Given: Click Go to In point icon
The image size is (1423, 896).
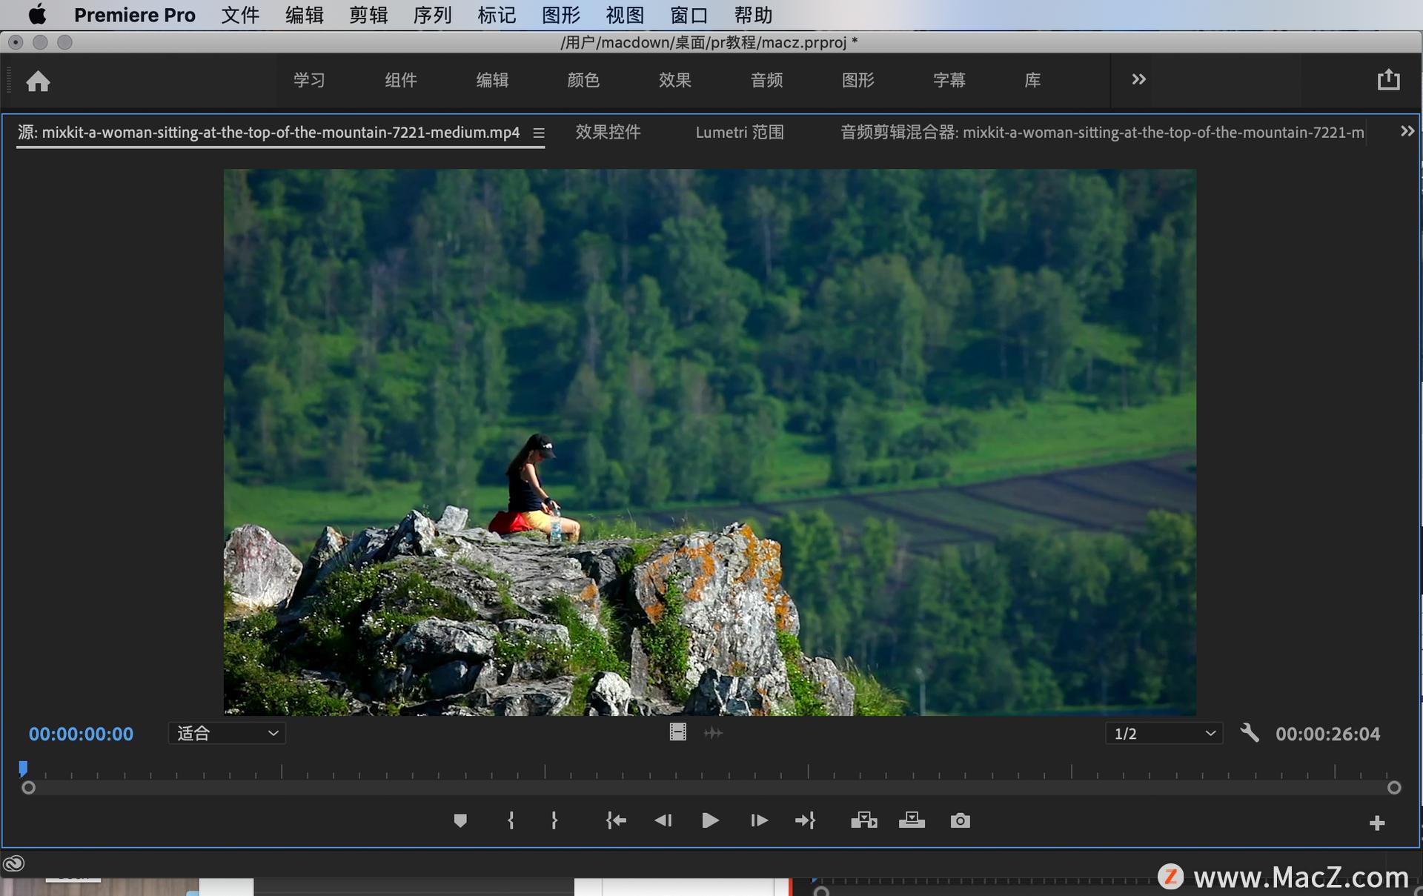Looking at the screenshot, I should tap(616, 820).
